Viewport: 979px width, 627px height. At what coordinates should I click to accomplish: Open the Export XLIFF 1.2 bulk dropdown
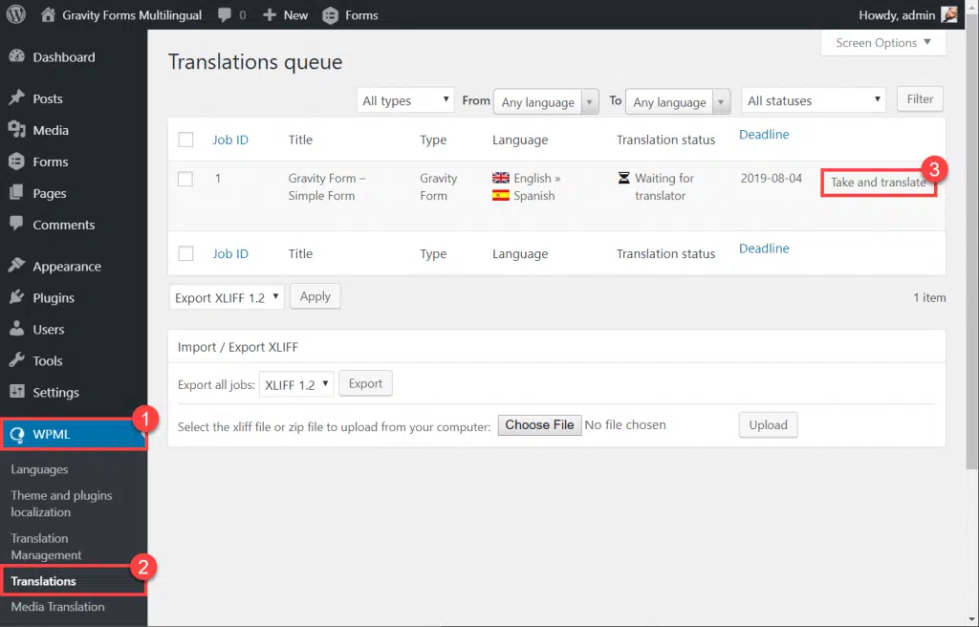click(x=227, y=297)
